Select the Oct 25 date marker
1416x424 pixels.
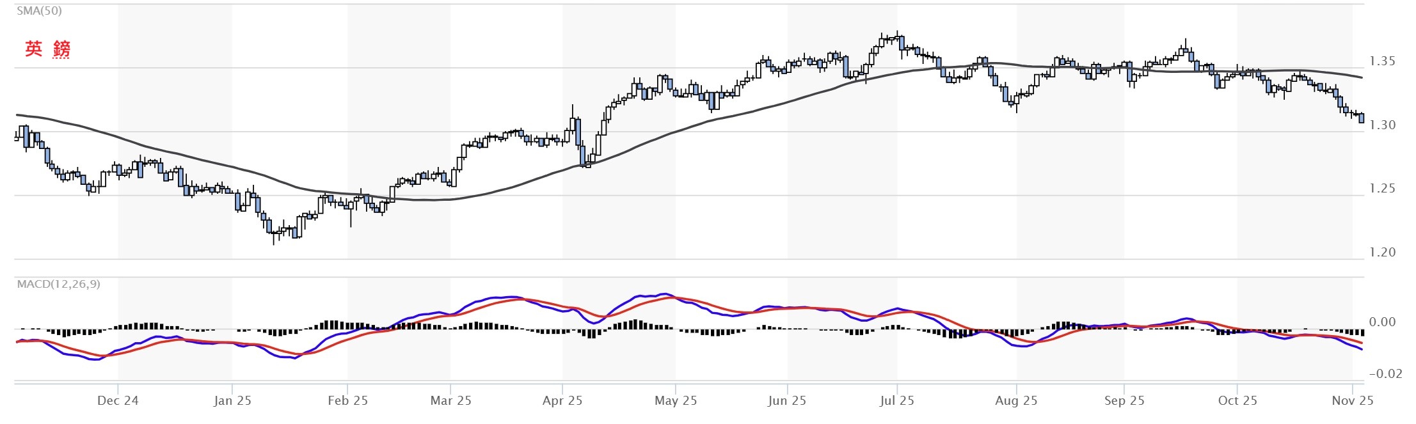click(1237, 401)
